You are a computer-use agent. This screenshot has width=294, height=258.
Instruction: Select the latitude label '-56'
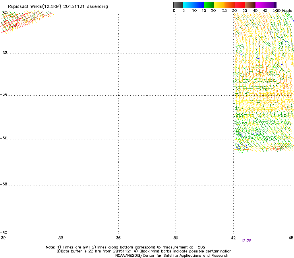point(4,138)
